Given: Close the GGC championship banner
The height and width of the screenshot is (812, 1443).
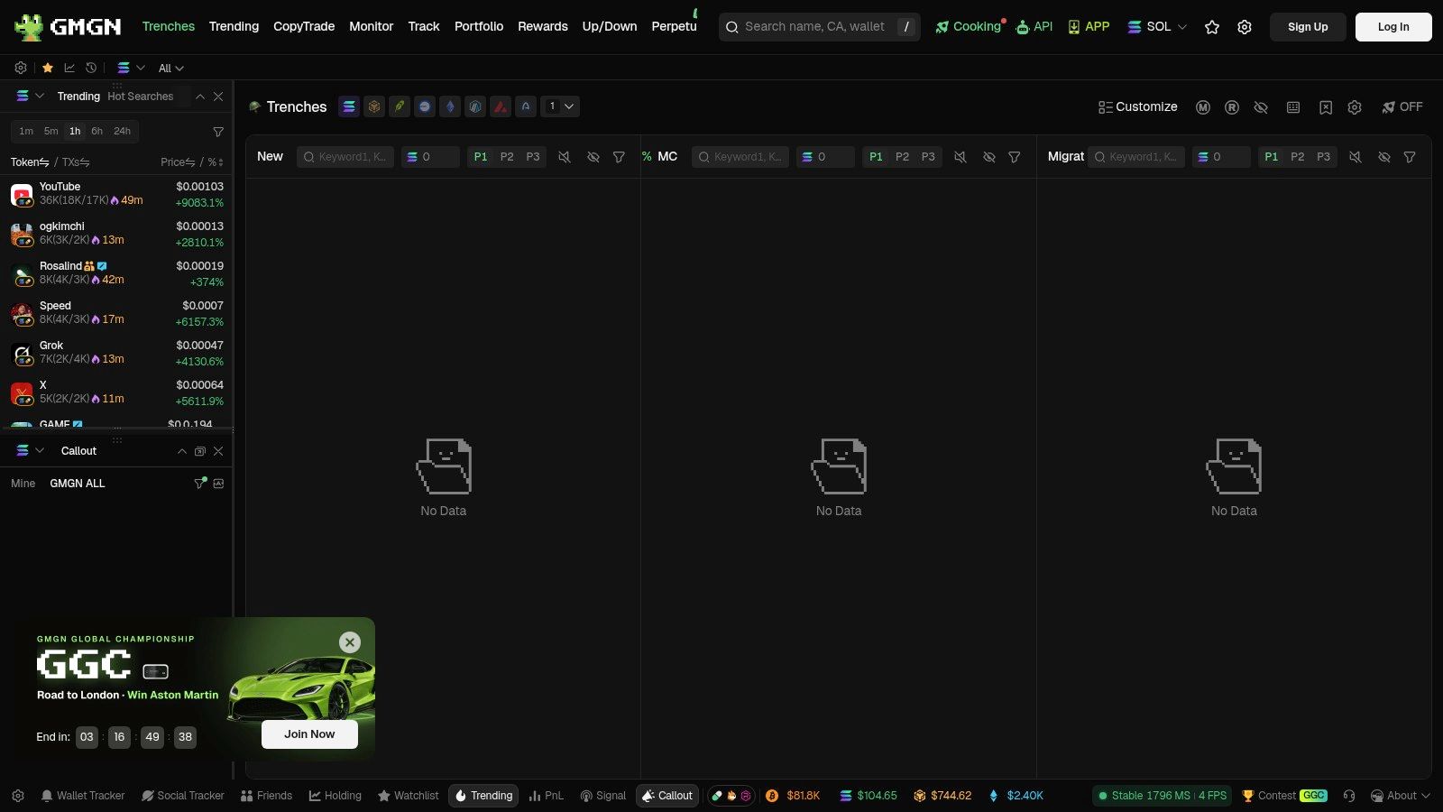Looking at the screenshot, I should [350, 642].
